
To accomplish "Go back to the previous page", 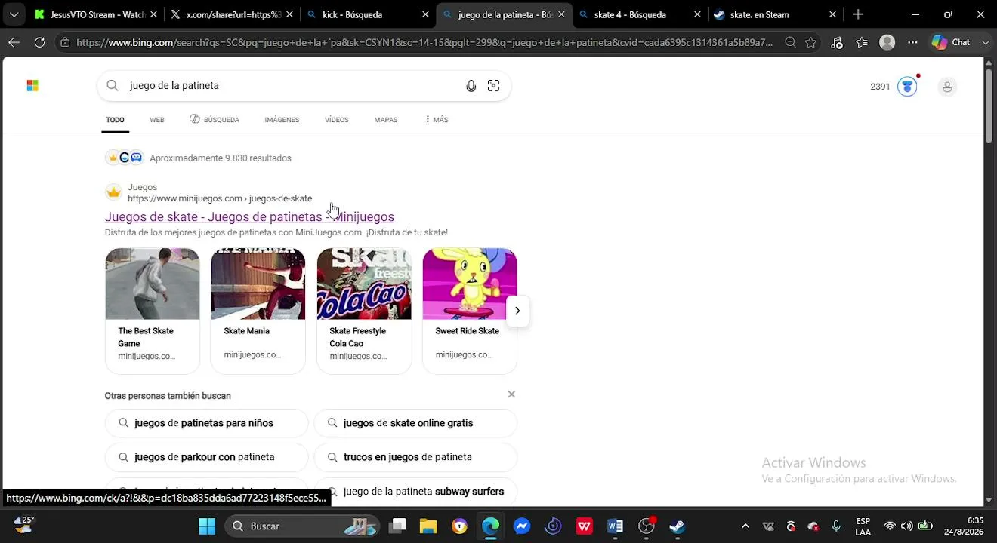I will click(14, 43).
